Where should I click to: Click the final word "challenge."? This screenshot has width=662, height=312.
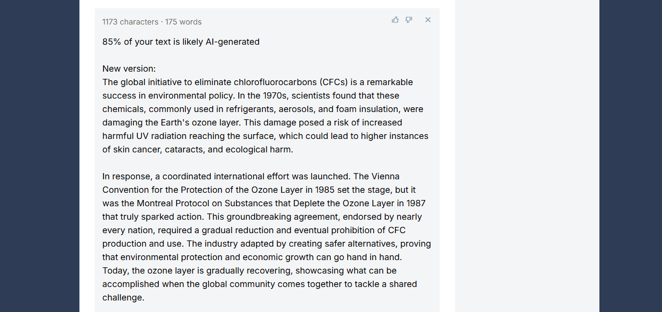point(123,298)
